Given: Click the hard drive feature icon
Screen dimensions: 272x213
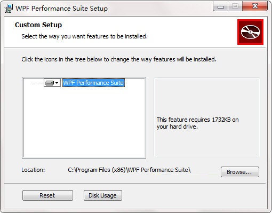Looking at the screenshot, I should (50, 83).
